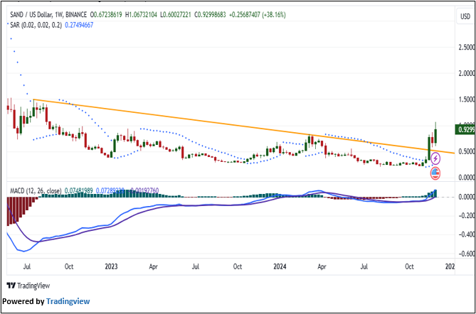Click the SAR value 0.27494667
Viewport: 476px width, 314px height.
coord(78,26)
